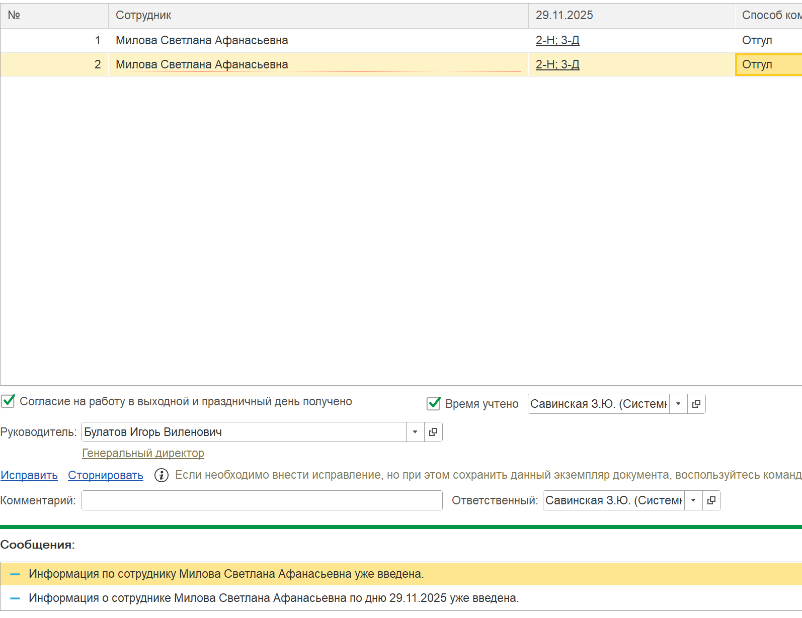Click the Исправить link
Viewport: 802px width, 618px height.
click(29, 475)
